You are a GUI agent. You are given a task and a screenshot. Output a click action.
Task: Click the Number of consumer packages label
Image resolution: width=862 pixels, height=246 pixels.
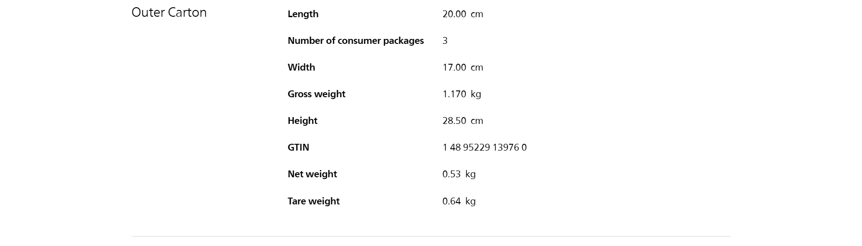coord(355,41)
